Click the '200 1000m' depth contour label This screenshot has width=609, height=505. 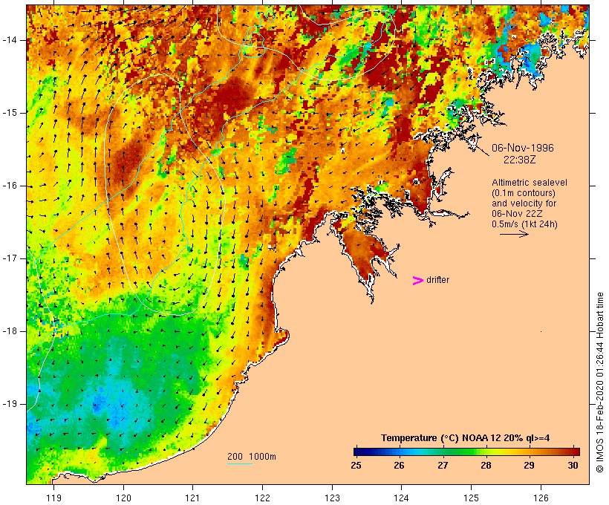(252, 457)
